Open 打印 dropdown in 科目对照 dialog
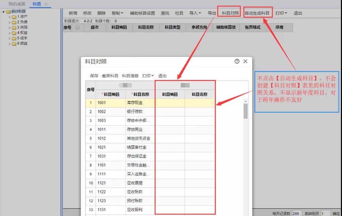The height and width of the screenshot is (216, 342). pyautogui.click(x=148, y=76)
